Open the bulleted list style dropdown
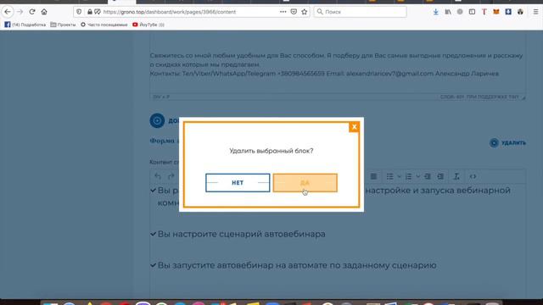The height and width of the screenshot is (305, 543). click(399, 176)
